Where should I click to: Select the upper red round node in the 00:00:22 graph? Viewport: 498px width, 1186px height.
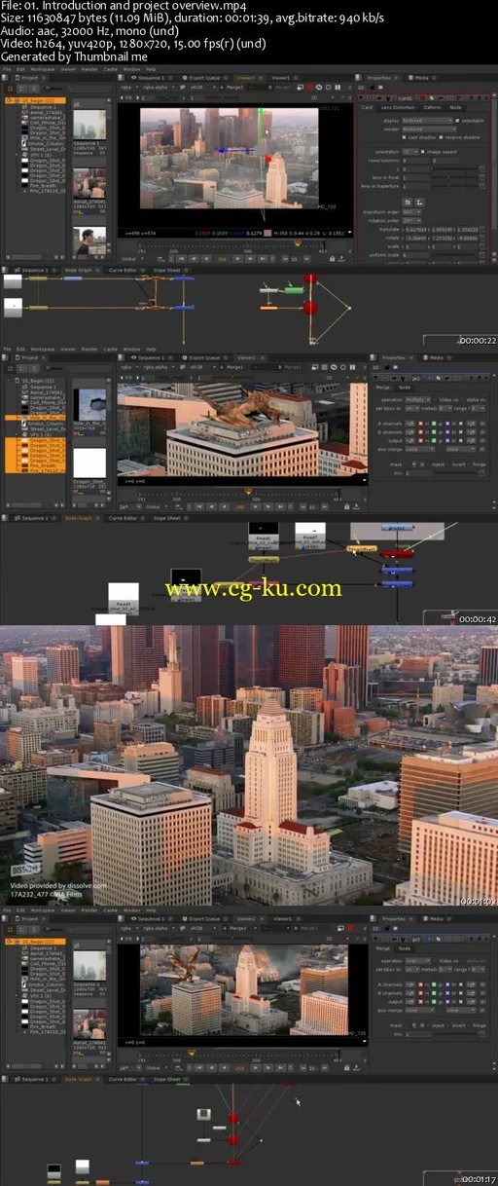click(310, 279)
